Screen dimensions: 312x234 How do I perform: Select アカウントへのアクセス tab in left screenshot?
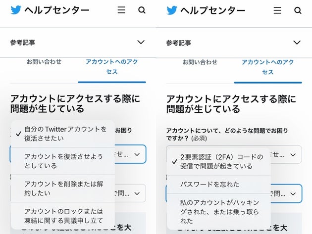click(112, 67)
